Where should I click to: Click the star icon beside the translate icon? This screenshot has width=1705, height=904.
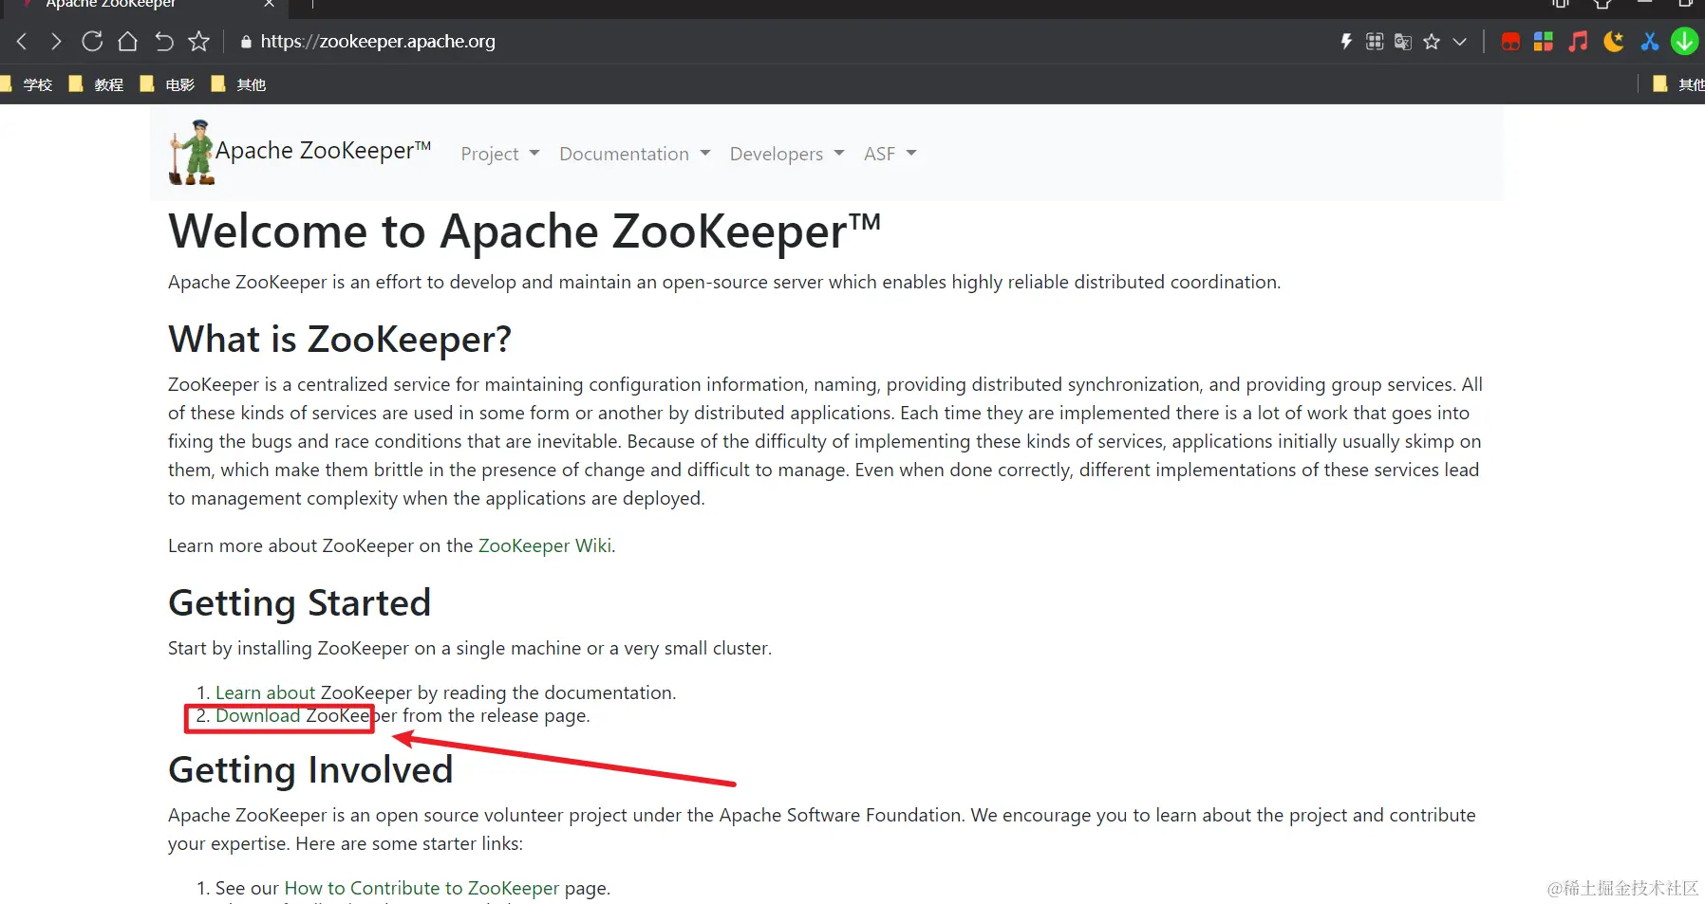tap(1432, 42)
